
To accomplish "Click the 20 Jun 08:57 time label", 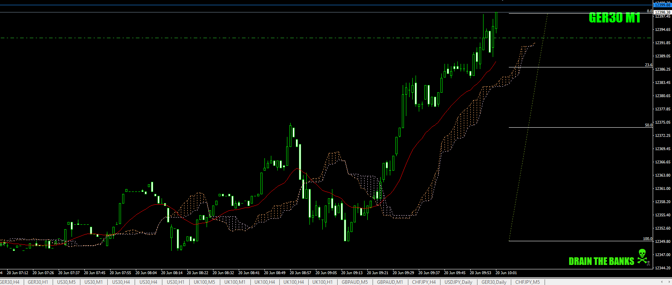I will (300, 273).
